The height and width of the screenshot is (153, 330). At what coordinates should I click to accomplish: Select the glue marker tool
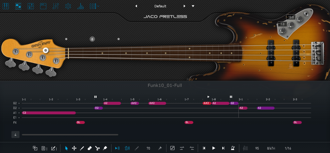coord(105,148)
